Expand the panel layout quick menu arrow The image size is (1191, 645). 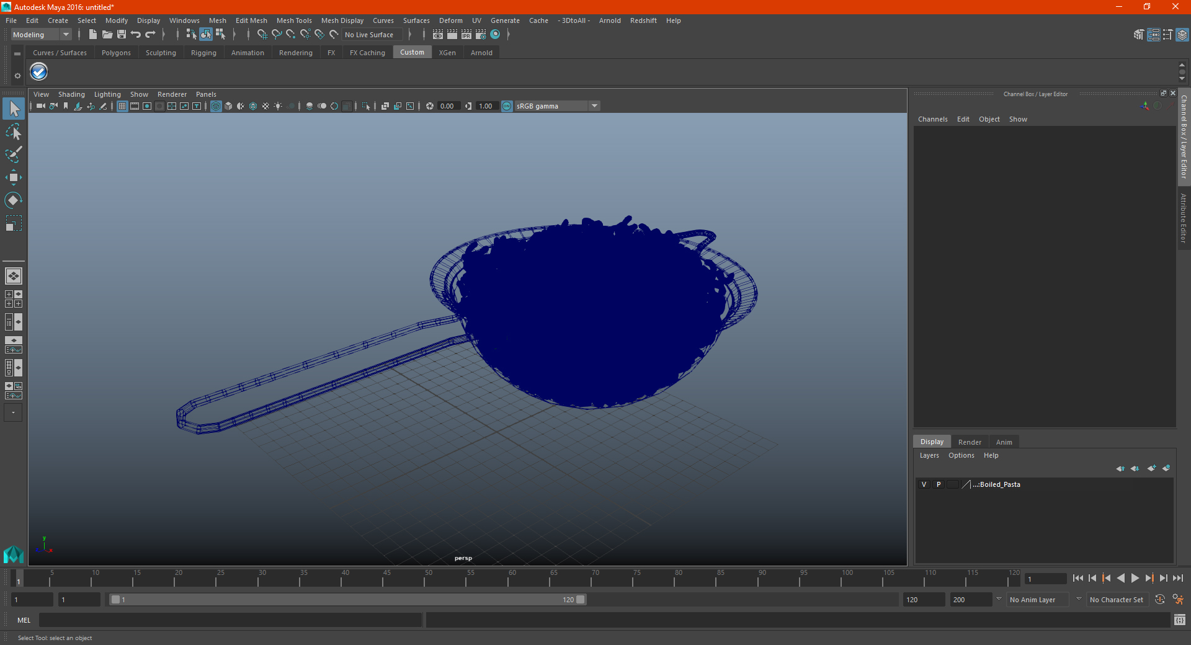[x=13, y=412]
